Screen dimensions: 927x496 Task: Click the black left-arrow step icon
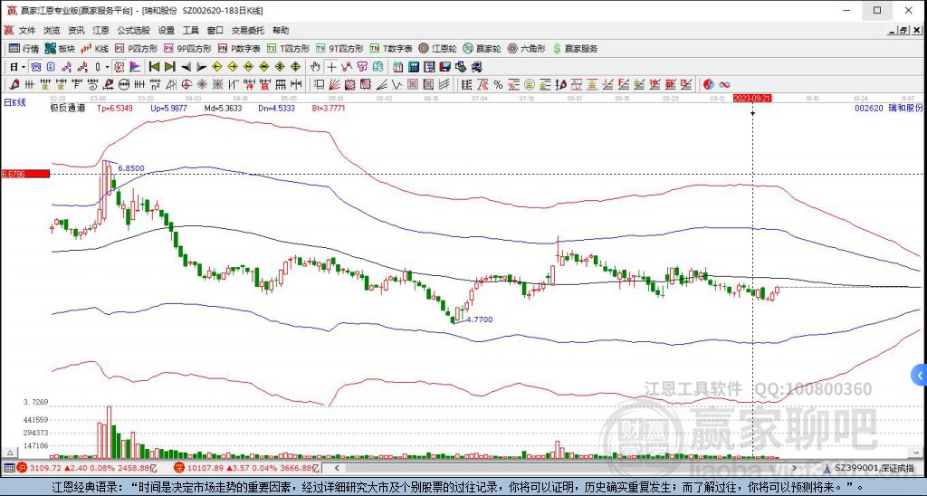click(x=186, y=67)
